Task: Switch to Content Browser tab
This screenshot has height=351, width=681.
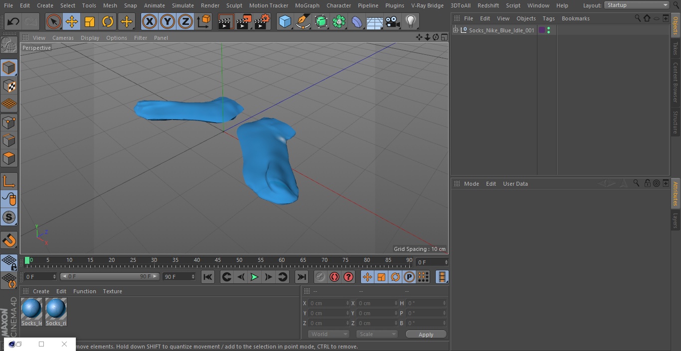Action: 676,82
